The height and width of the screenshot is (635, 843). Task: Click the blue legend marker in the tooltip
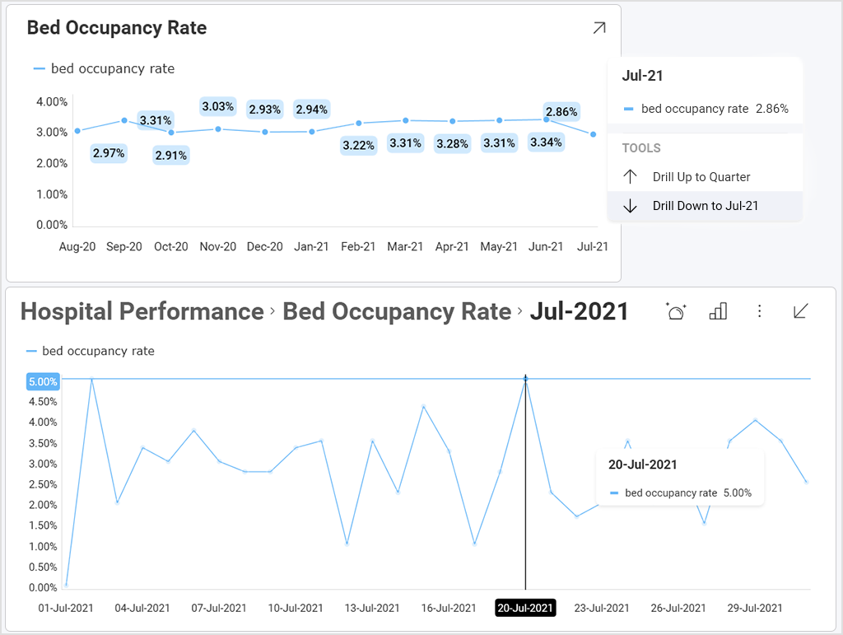[612, 493]
